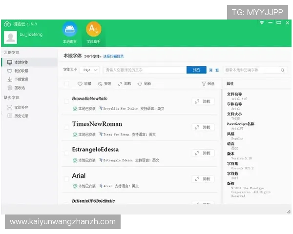Tick the checkbox for Arial

67,179
